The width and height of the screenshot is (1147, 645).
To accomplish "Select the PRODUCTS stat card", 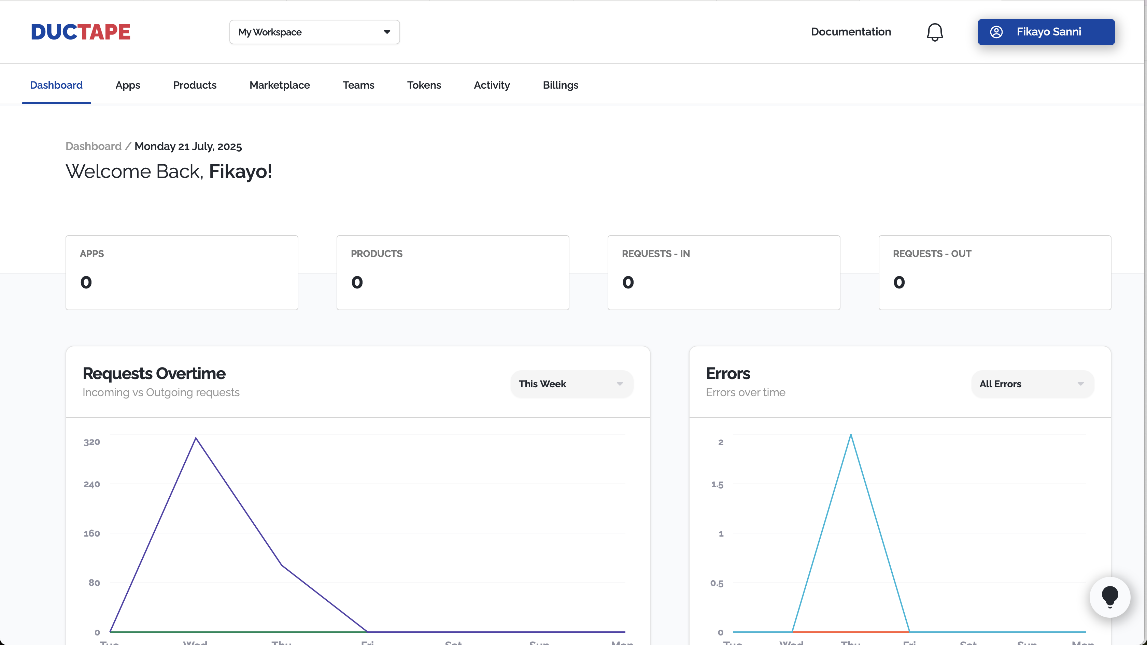I will point(453,272).
